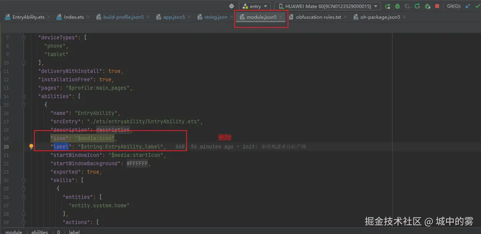Close the Index.ets tab
This screenshot has height=234, width=481.
(88, 17)
